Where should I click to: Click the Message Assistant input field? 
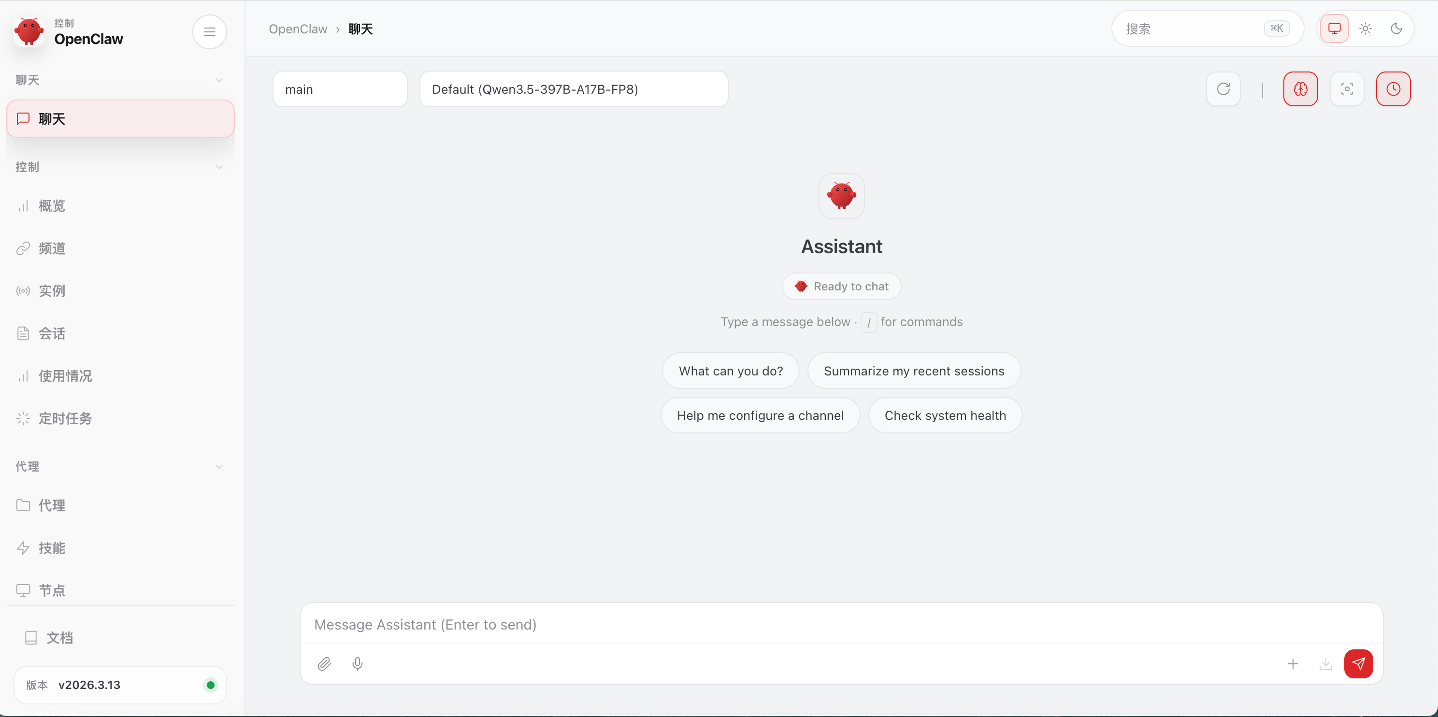point(840,624)
